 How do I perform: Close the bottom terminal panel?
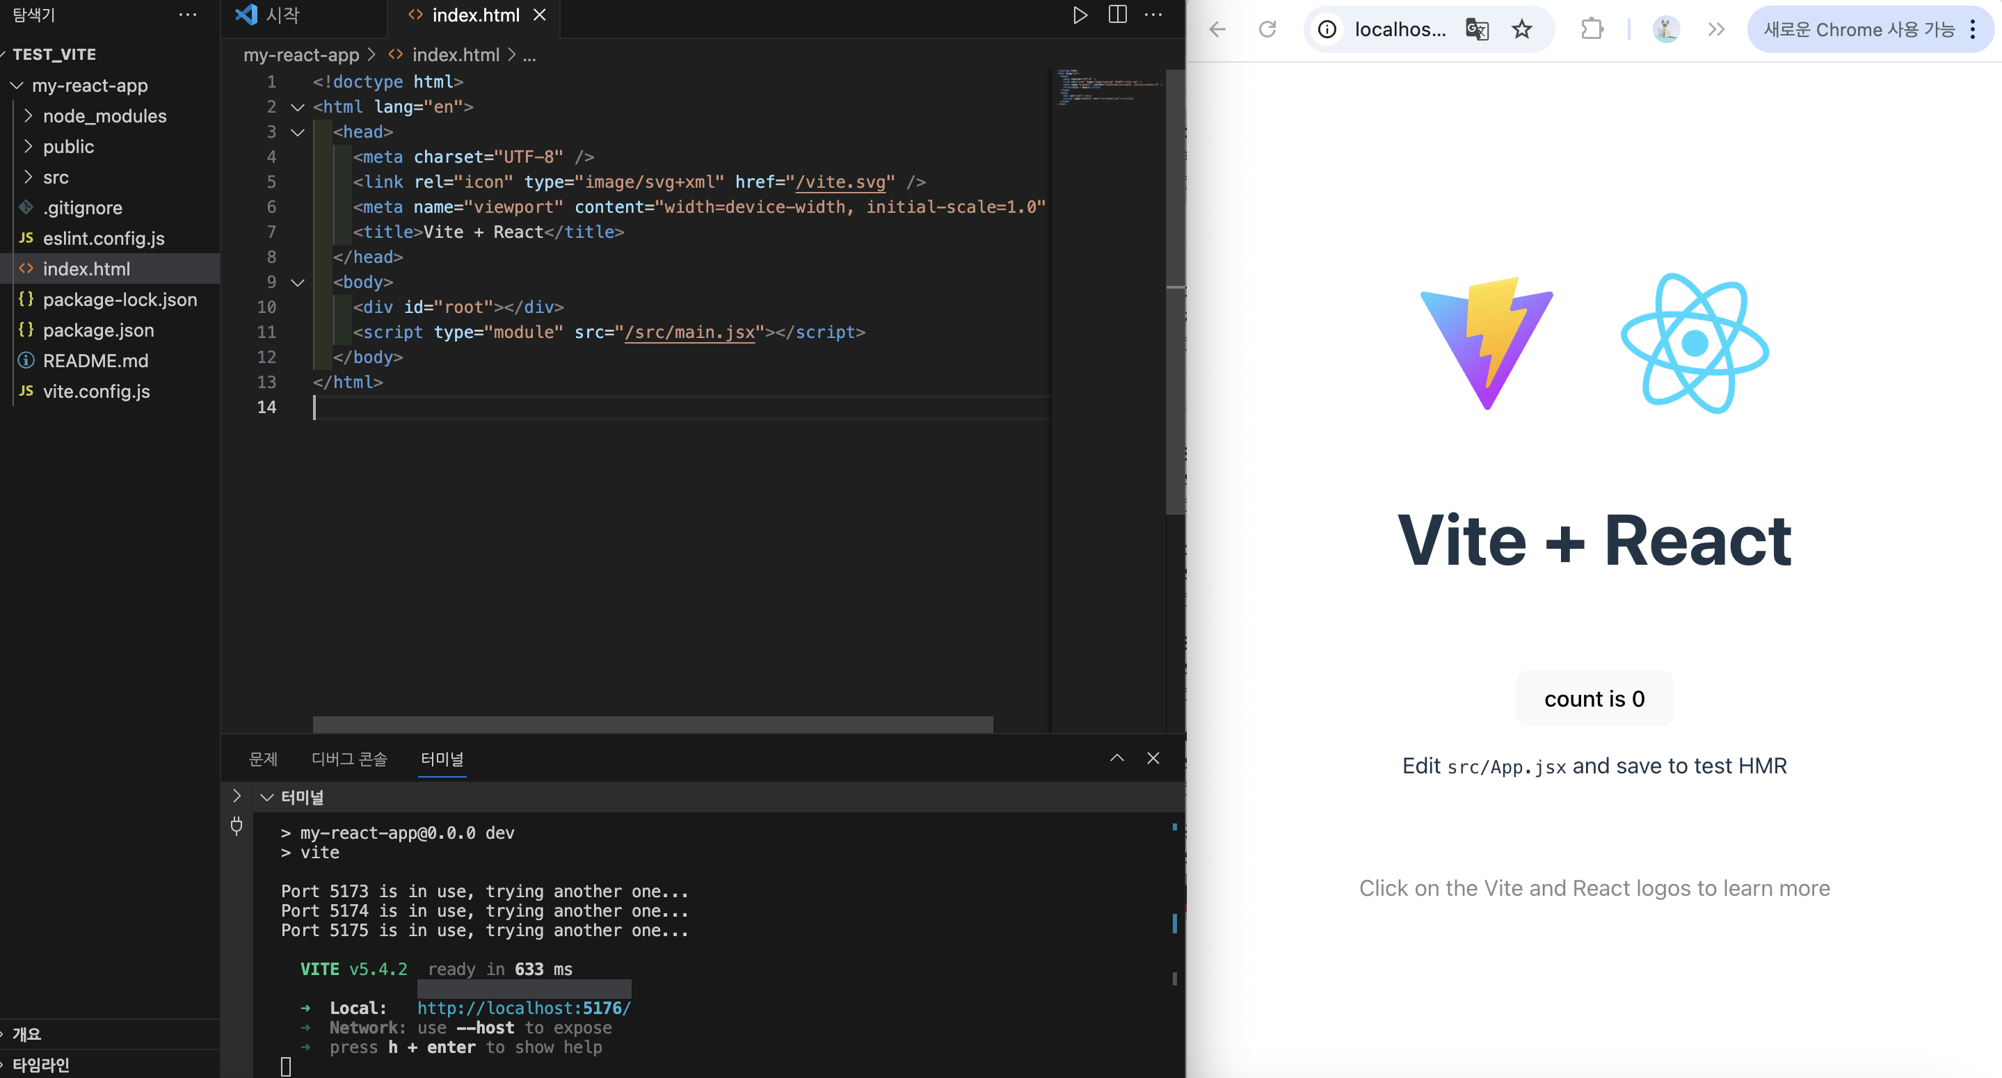[1153, 758]
